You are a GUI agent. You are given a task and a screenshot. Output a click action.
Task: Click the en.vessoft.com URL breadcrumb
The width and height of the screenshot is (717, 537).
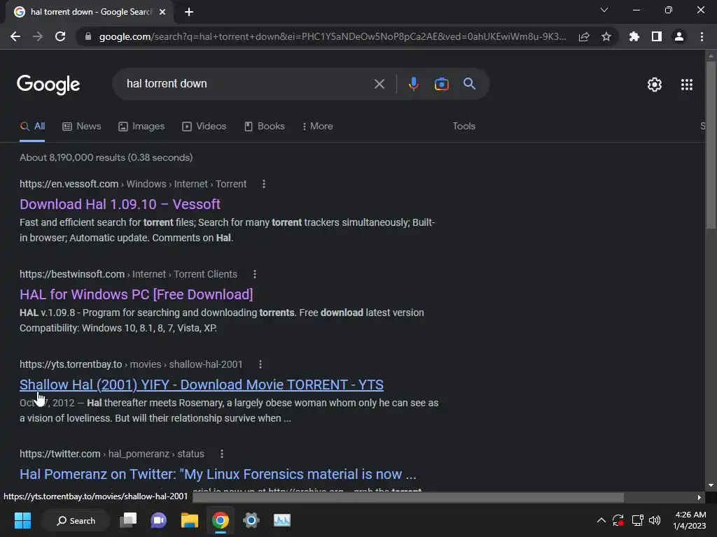pyautogui.click(x=133, y=184)
